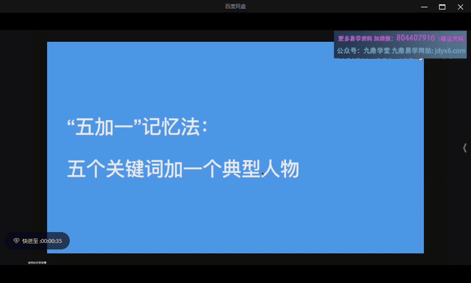Image resolution: width=471 pixels, height=283 pixels.
Task: Click the (赠送资料) text in the watermark
Action: pos(451,39)
